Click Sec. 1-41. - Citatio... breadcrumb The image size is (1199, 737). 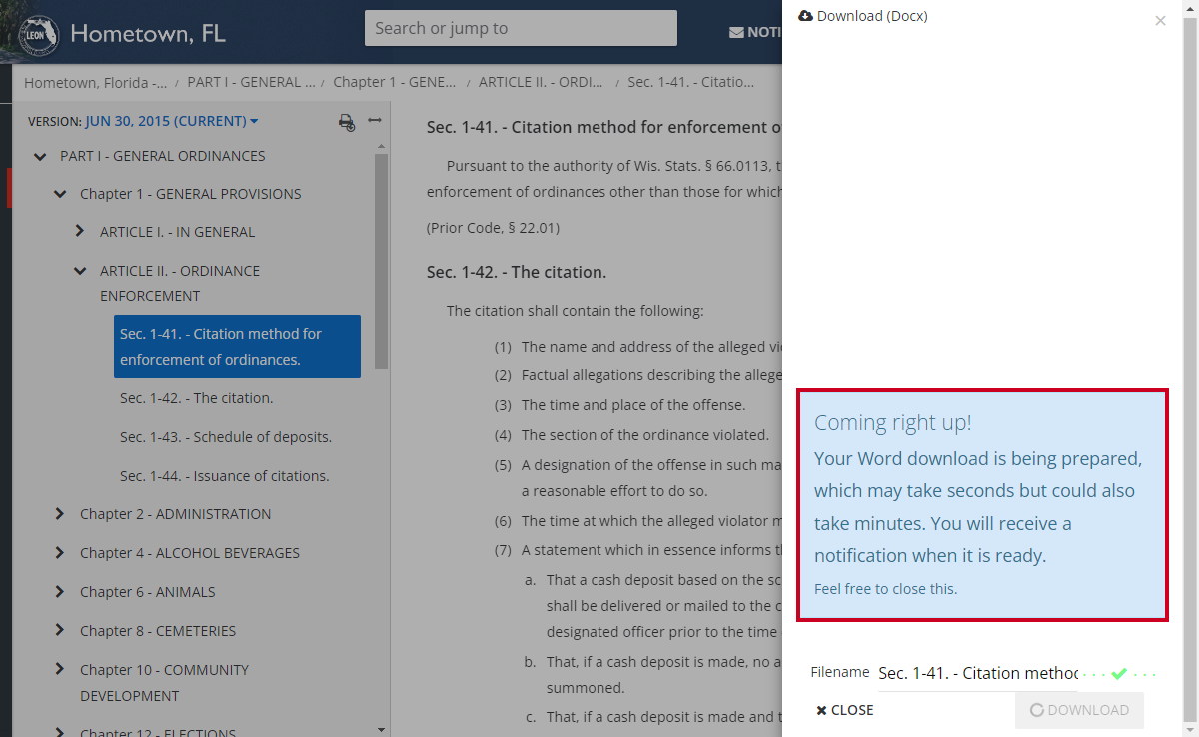coord(690,82)
